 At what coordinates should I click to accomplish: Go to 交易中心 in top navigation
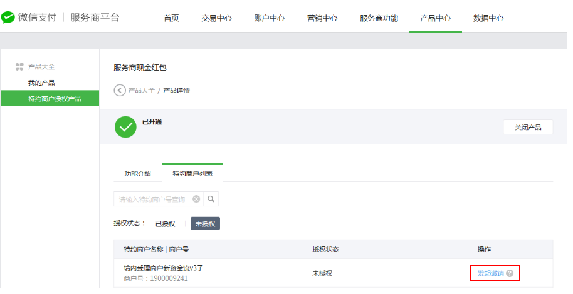tap(216, 18)
